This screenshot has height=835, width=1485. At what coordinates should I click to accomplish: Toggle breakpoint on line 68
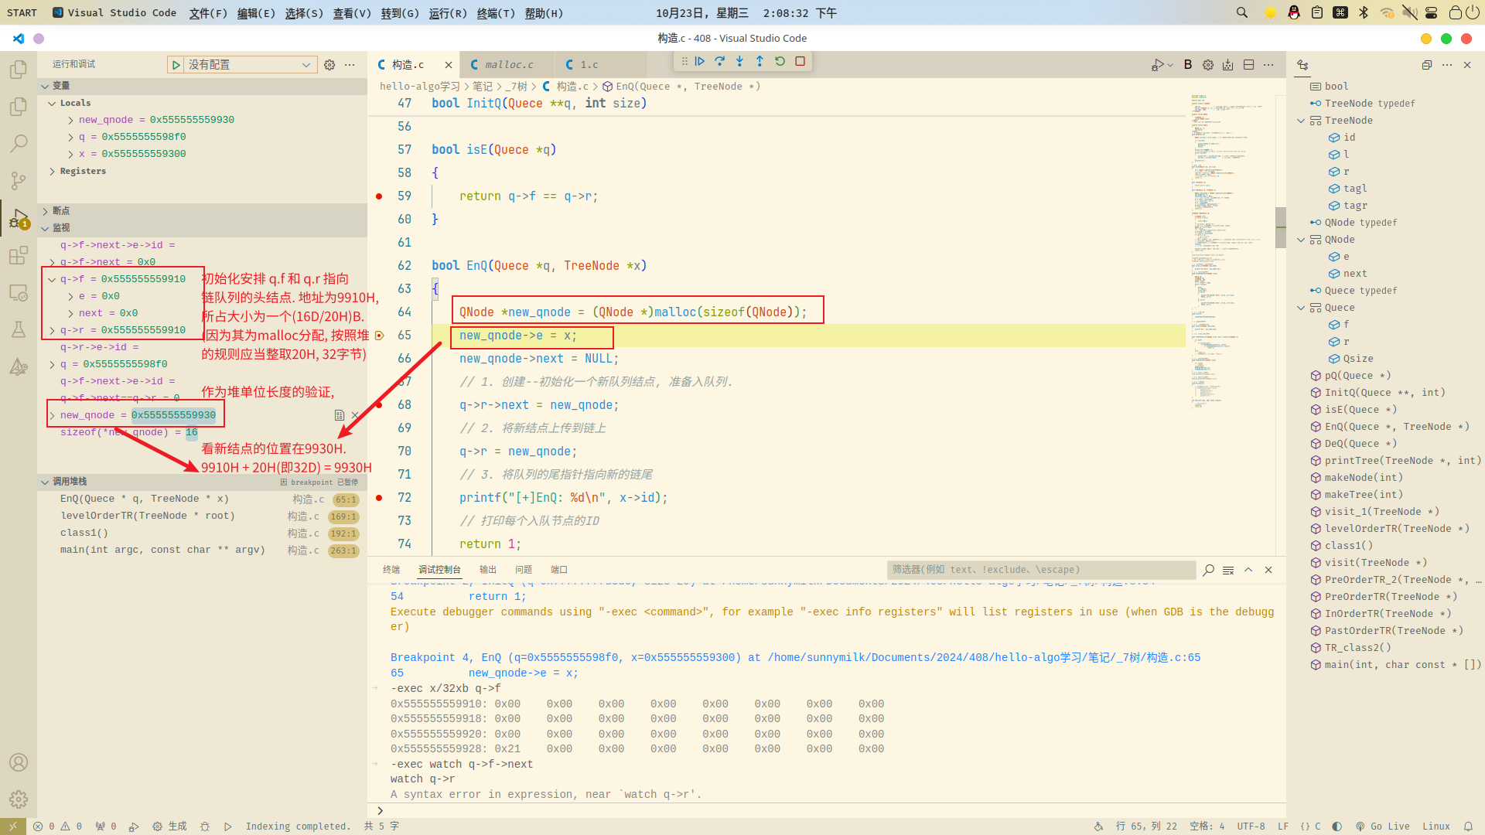click(x=379, y=405)
